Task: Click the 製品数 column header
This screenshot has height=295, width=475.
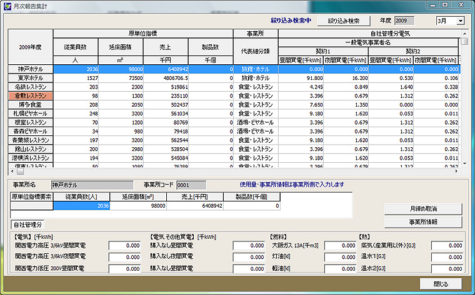Action: point(211,47)
